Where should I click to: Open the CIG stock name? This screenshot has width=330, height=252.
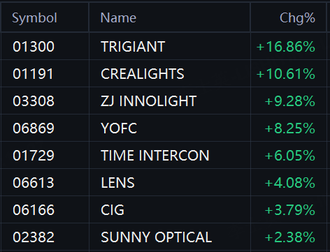(113, 210)
